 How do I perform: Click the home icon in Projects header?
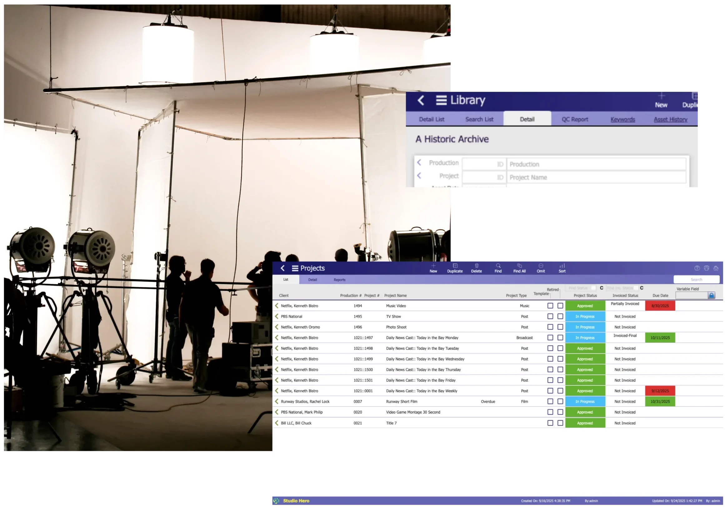pyautogui.click(x=716, y=268)
